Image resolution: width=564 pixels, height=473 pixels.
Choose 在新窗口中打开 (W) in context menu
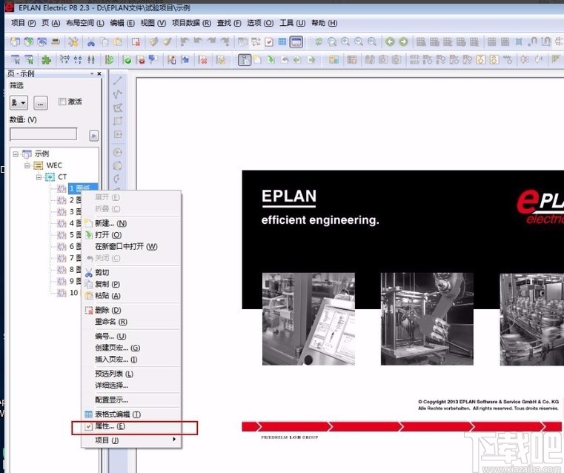(x=131, y=246)
